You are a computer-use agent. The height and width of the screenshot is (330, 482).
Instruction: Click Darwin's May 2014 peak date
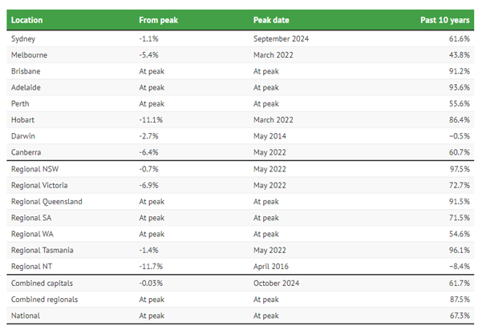[269, 136]
